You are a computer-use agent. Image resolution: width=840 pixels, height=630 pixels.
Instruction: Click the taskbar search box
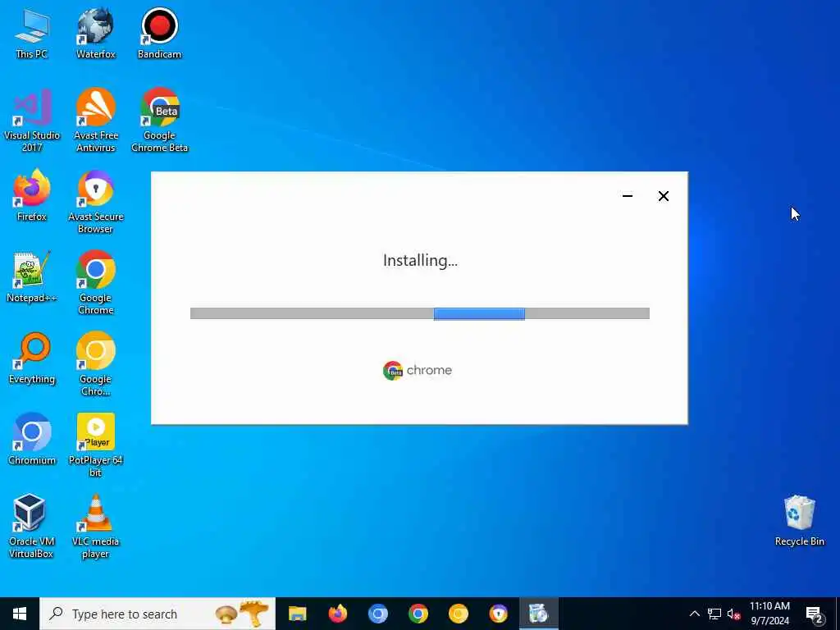pyautogui.click(x=157, y=614)
